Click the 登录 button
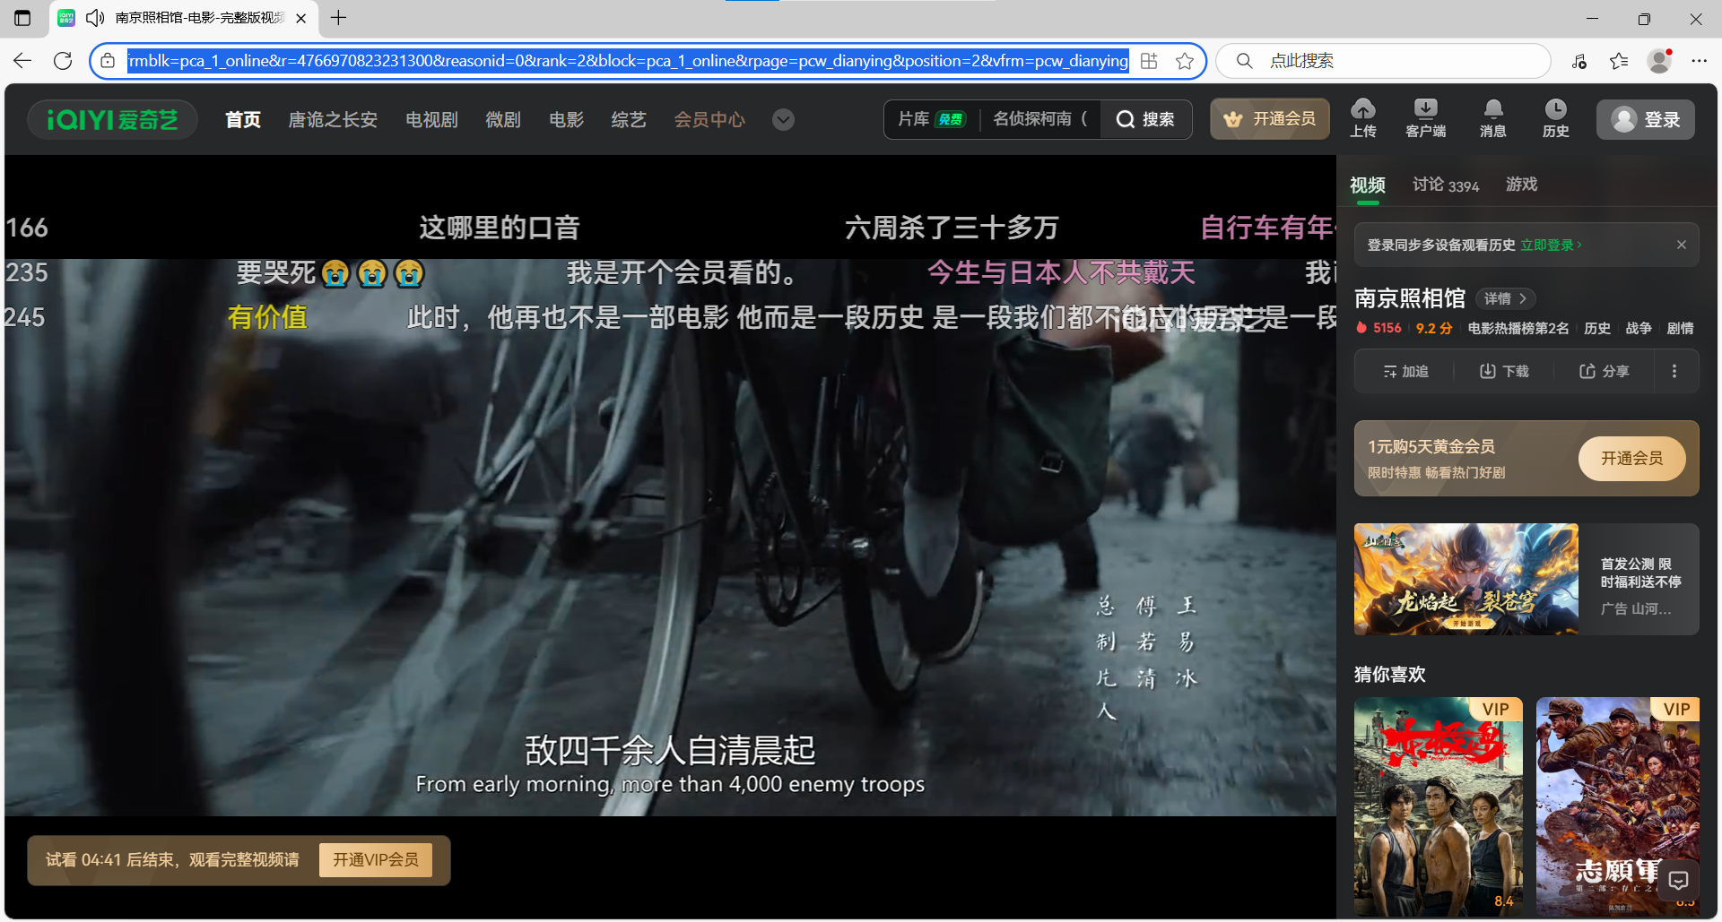Image resolution: width=1722 pixels, height=922 pixels. coord(1645,118)
